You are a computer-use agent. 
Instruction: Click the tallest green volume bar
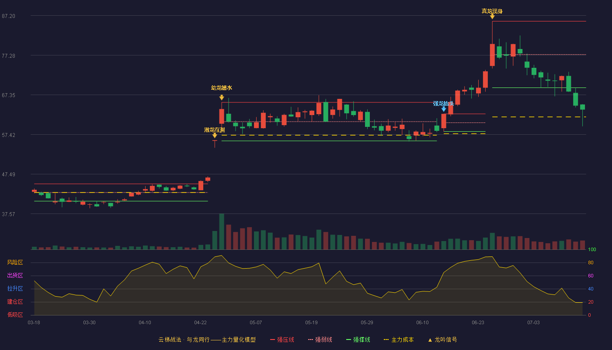[222, 231]
